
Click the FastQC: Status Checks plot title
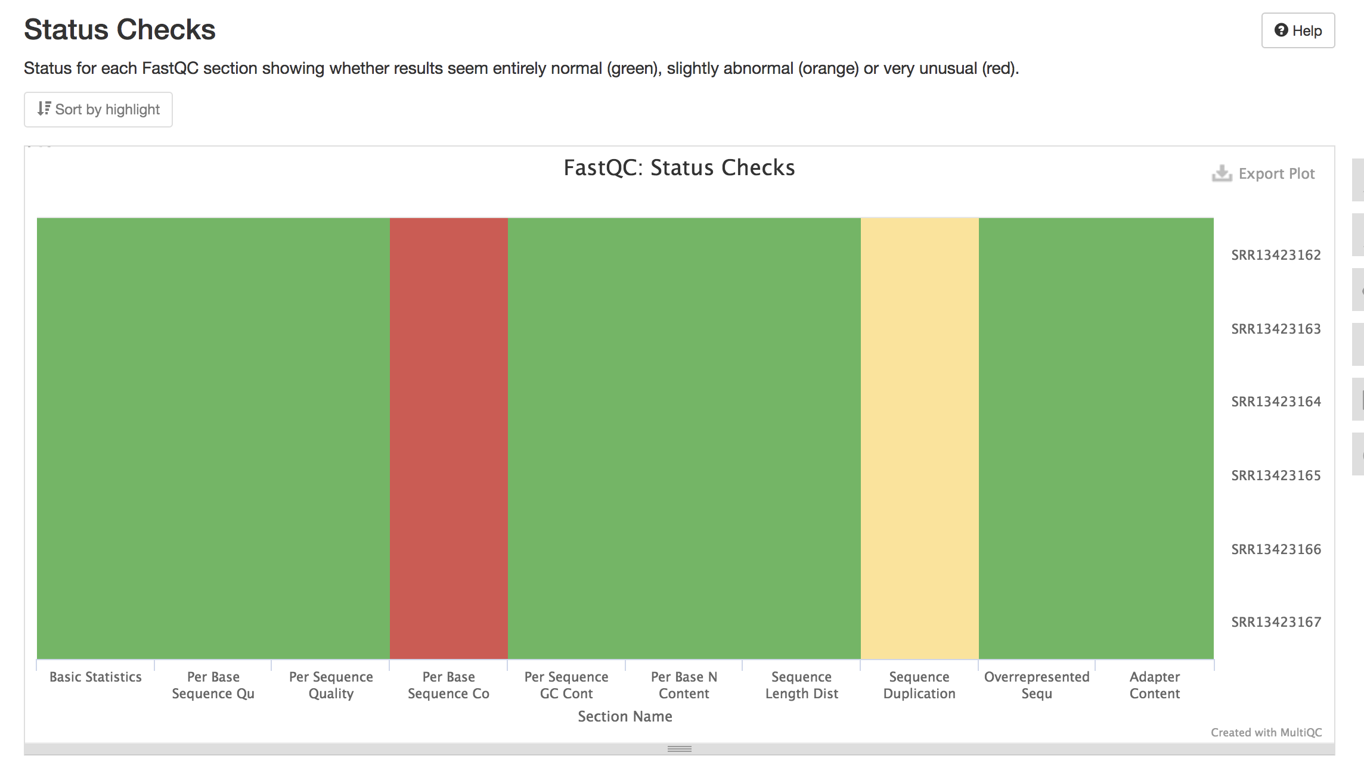680,168
